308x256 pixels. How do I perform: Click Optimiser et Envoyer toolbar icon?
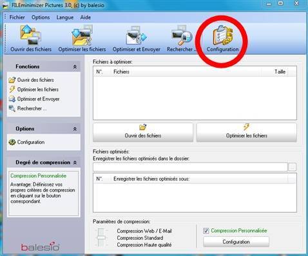tap(137, 39)
